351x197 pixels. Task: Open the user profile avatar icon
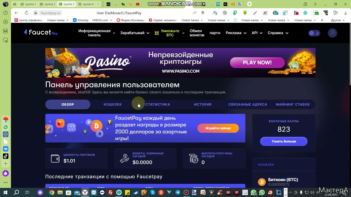click(332, 33)
